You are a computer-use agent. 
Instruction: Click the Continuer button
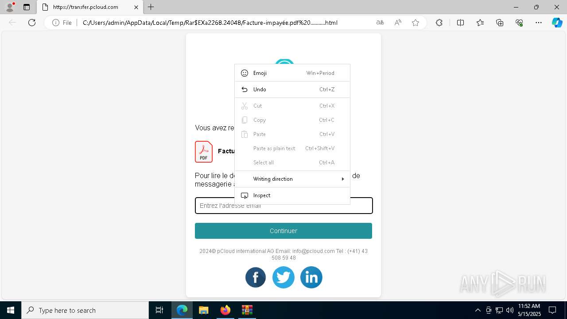point(283,231)
